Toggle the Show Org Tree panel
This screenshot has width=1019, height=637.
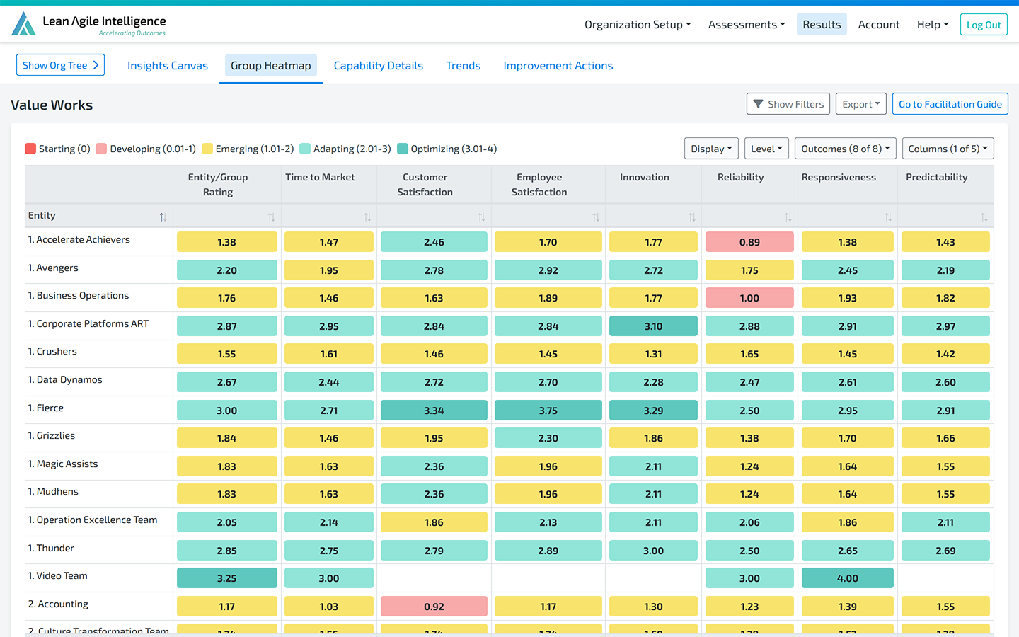click(x=60, y=65)
